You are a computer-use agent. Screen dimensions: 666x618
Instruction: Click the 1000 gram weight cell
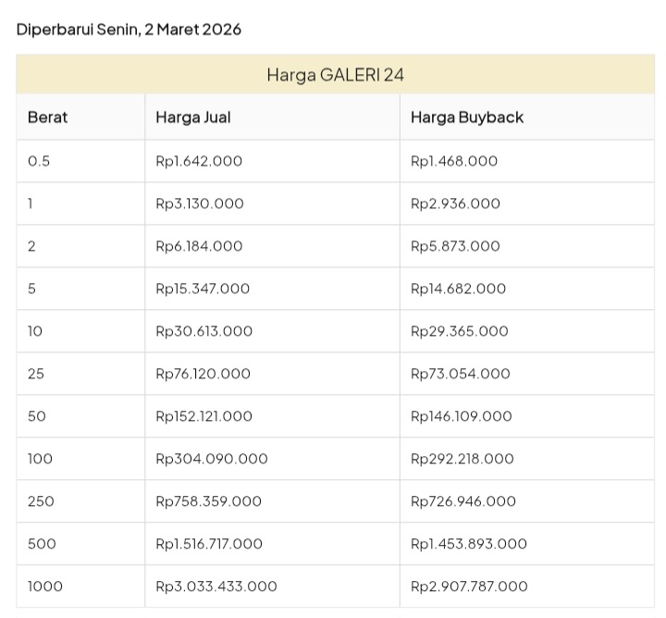point(46,587)
